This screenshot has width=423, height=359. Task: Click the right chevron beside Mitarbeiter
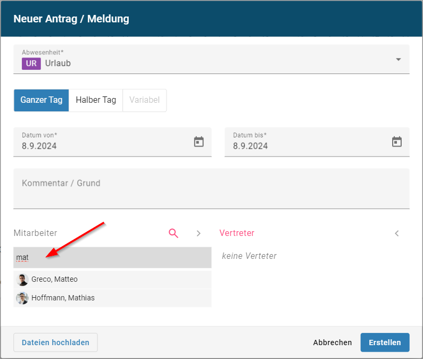pyautogui.click(x=198, y=233)
